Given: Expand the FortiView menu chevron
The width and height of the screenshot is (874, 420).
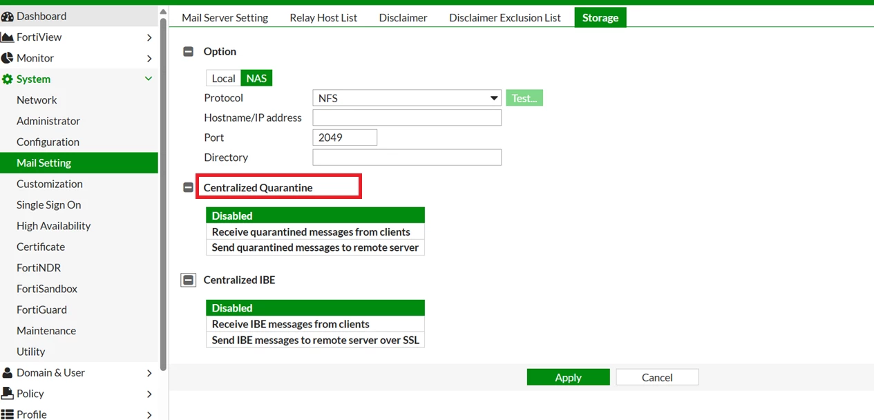Looking at the screenshot, I should point(149,37).
